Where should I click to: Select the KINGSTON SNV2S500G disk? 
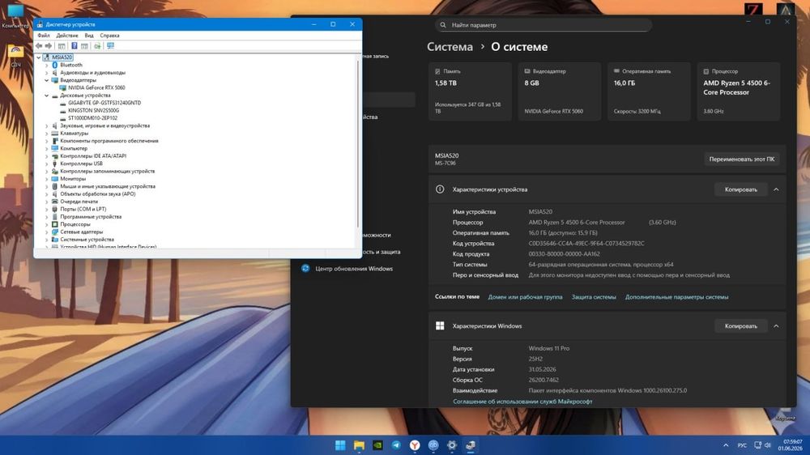pyautogui.click(x=93, y=111)
